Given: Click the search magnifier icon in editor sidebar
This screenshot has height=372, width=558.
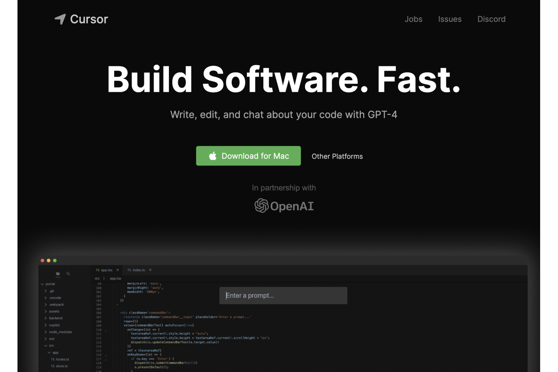Looking at the screenshot, I should pyautogui.click(x=68, y=273).
